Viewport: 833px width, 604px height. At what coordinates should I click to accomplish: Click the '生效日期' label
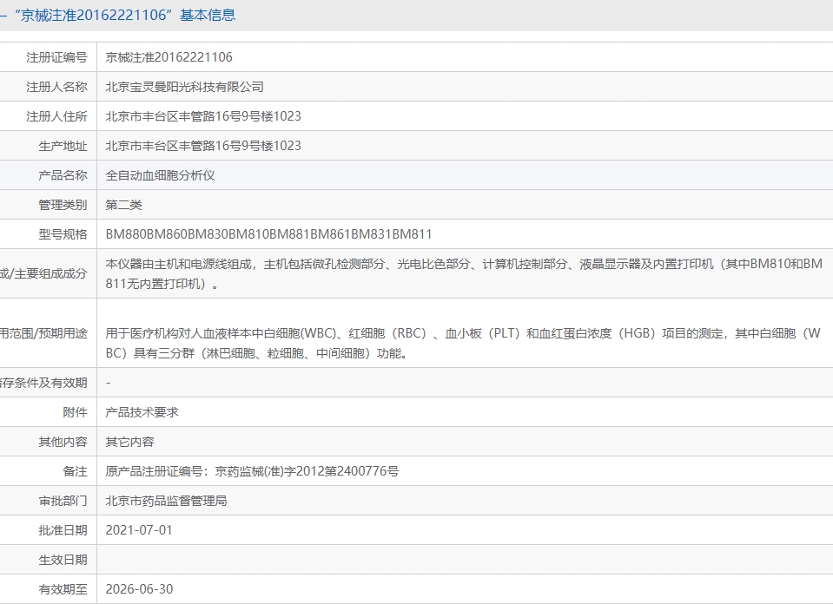(x=63, y=560)
